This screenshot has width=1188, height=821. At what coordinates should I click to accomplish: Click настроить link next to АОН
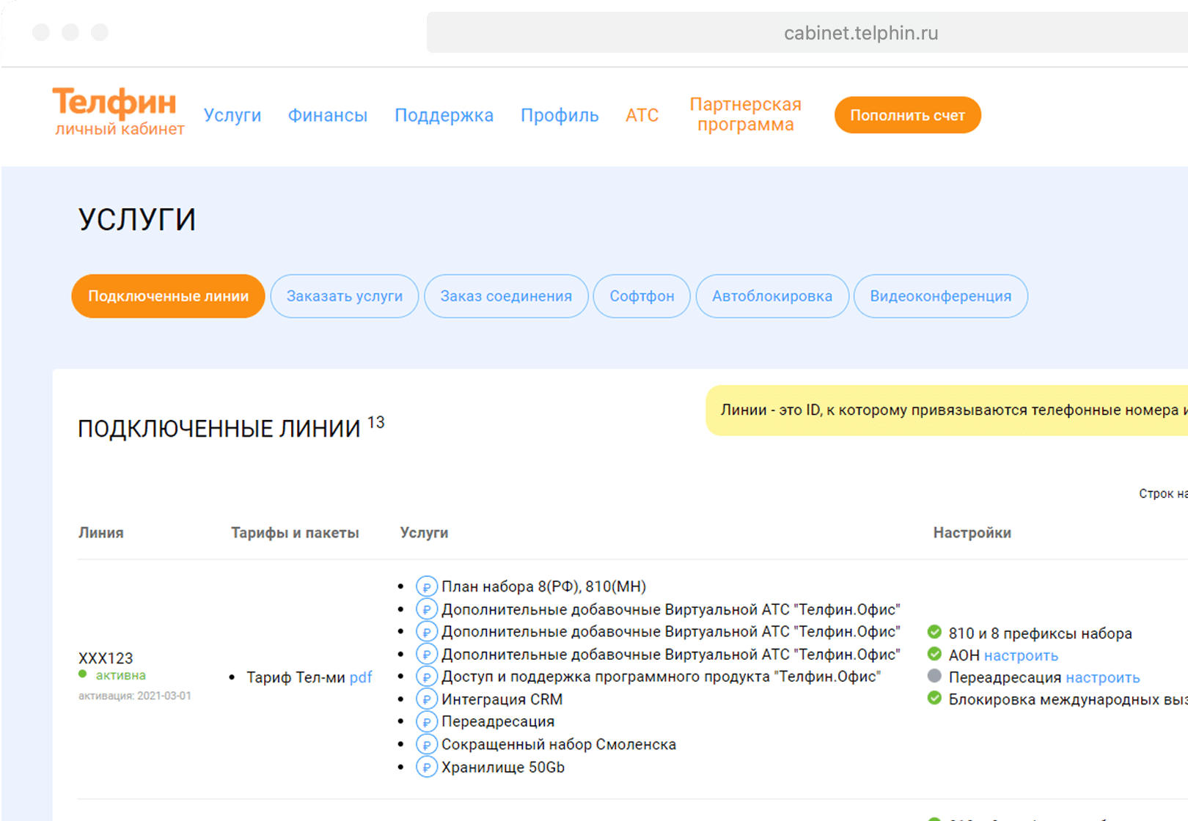[1021, 655]
